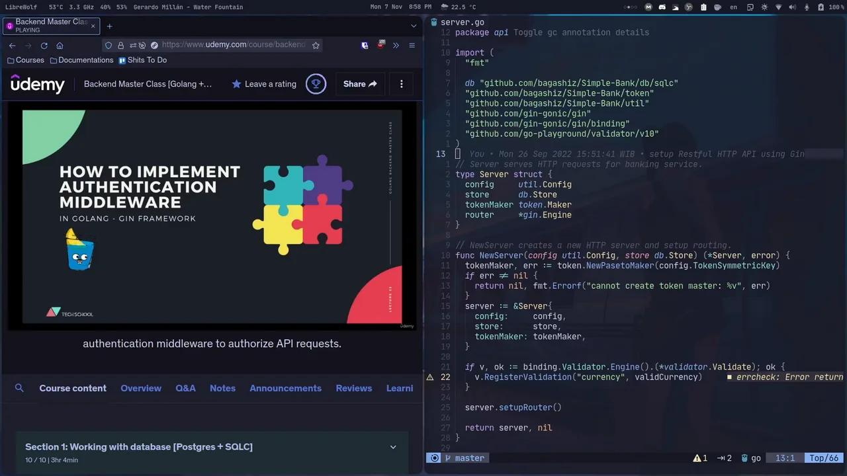
Task: Toggle the bookmark star for this page
Action: [316, 44]
